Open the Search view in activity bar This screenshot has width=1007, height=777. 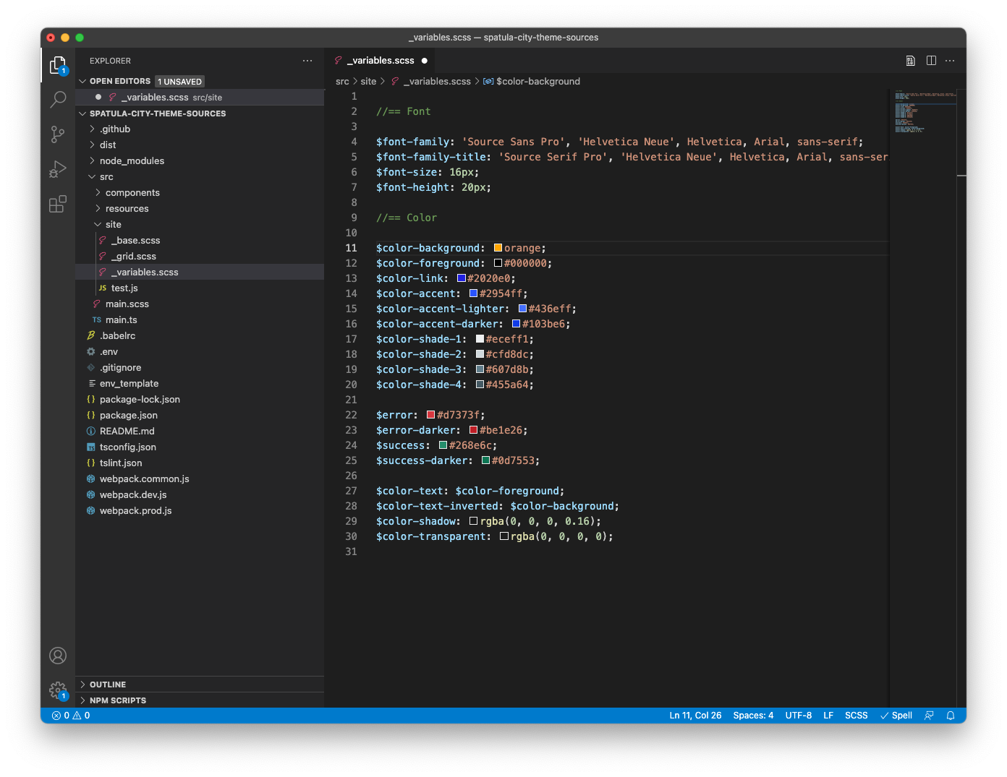click(x=58, y=99)
